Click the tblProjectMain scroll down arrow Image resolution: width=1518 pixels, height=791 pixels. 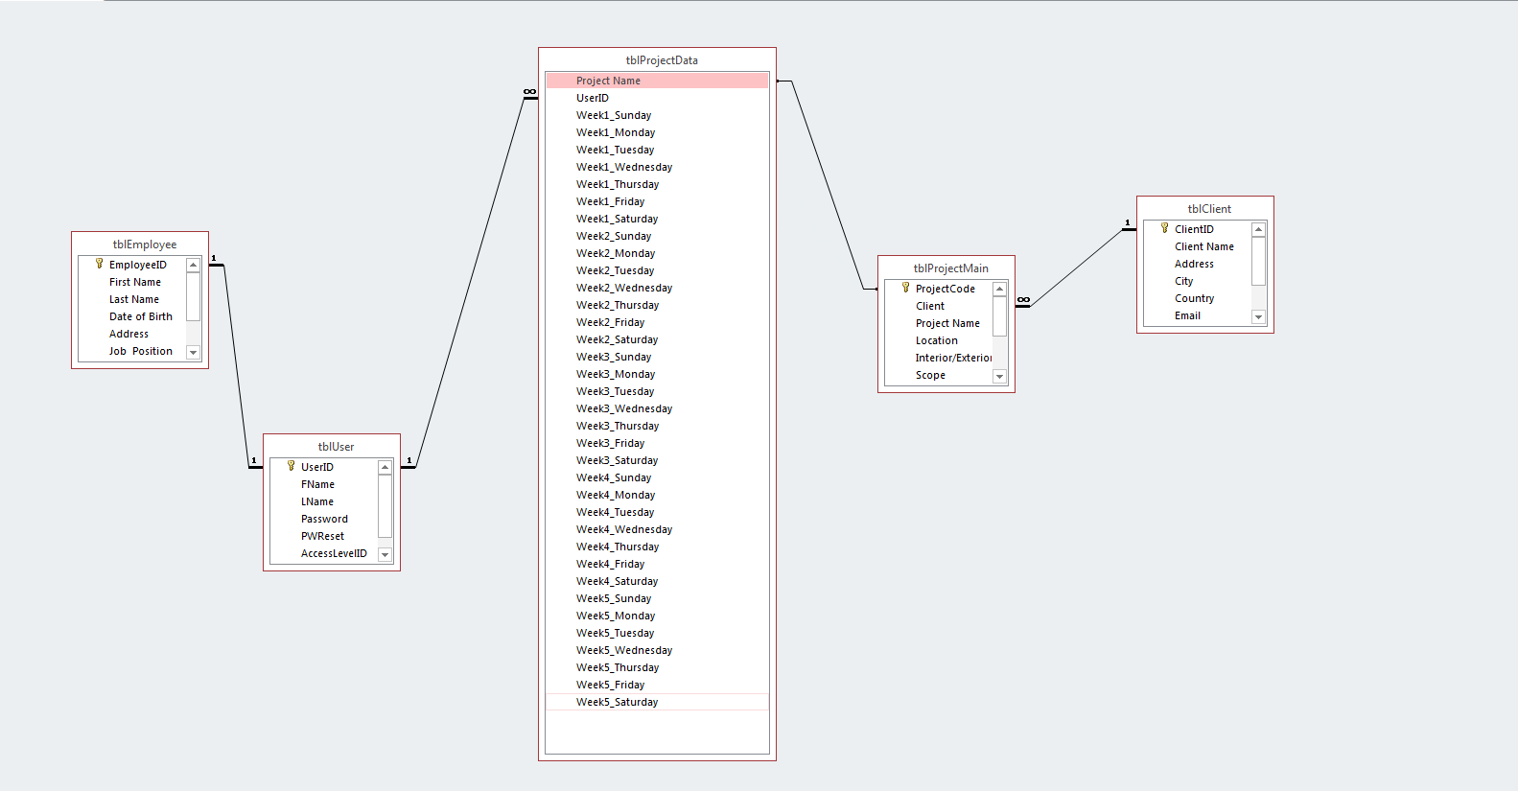(999, 376)
